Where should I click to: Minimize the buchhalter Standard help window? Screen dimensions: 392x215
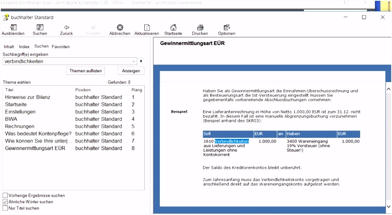tap(345, 17)
